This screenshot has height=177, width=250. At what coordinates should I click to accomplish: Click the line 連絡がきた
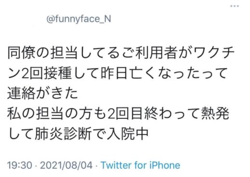pos(42,93)
